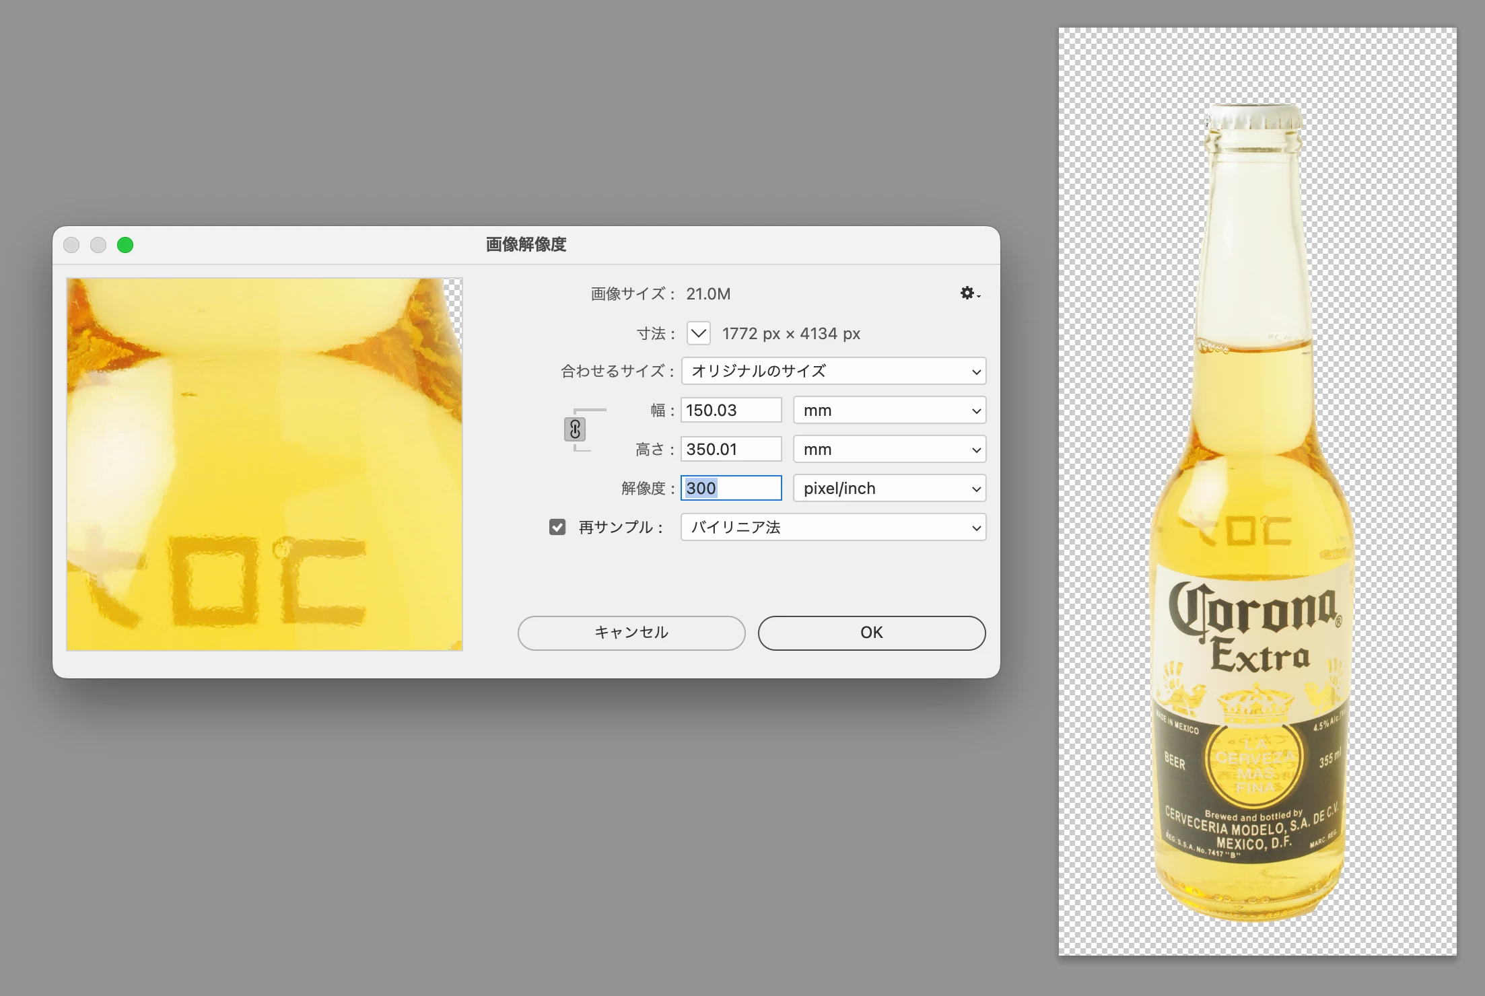Open the width unit mm dropdown

(x=889, y=411)
